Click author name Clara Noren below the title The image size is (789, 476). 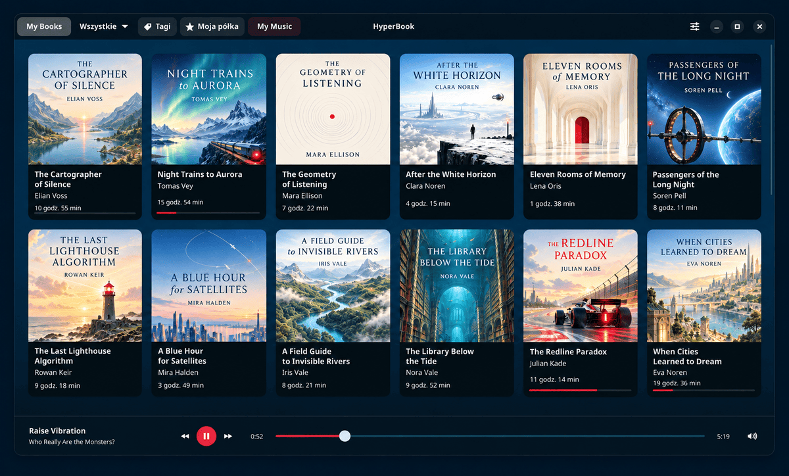click(x=427, y=186)
